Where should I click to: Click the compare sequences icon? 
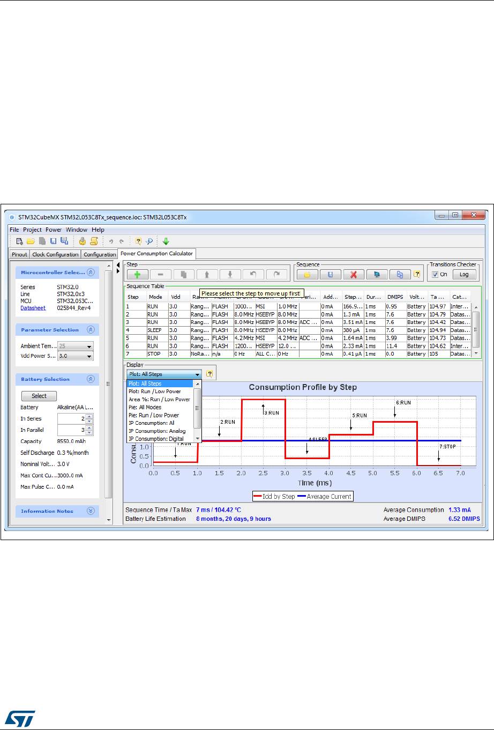coord(400,274)
